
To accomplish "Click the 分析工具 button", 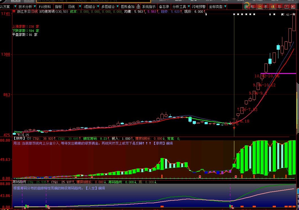I will coord(179,7).
